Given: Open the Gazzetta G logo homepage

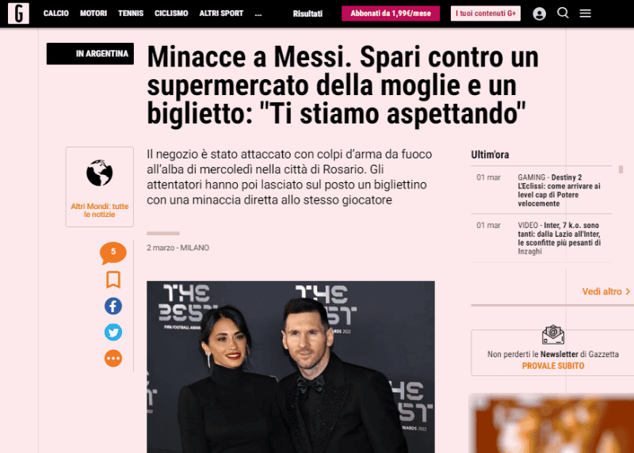Looking at the screenshot, I should (18, 13).
